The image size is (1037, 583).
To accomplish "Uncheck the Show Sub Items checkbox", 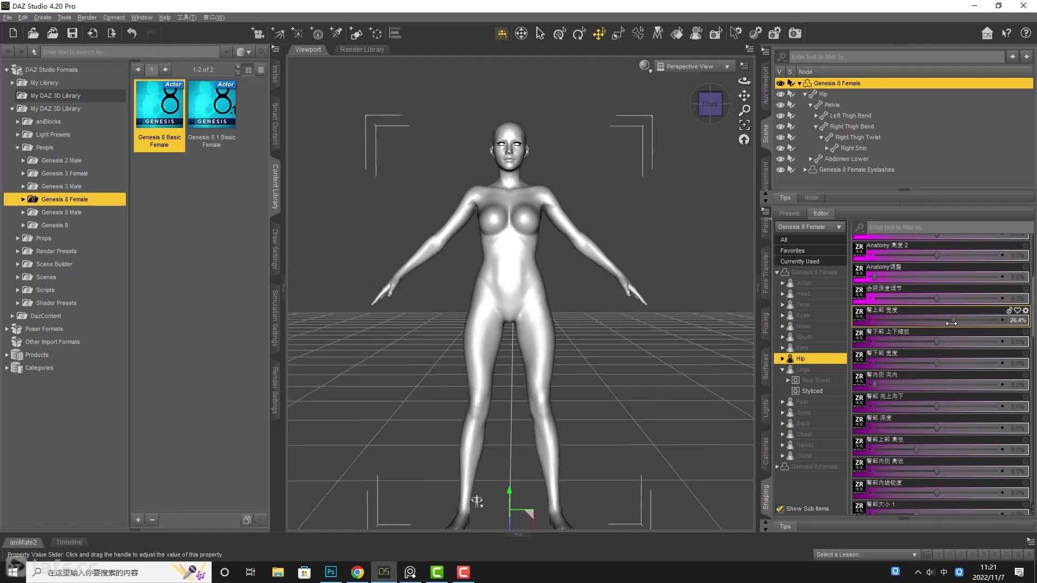I will pyautogui.click(x=780, y=509).
